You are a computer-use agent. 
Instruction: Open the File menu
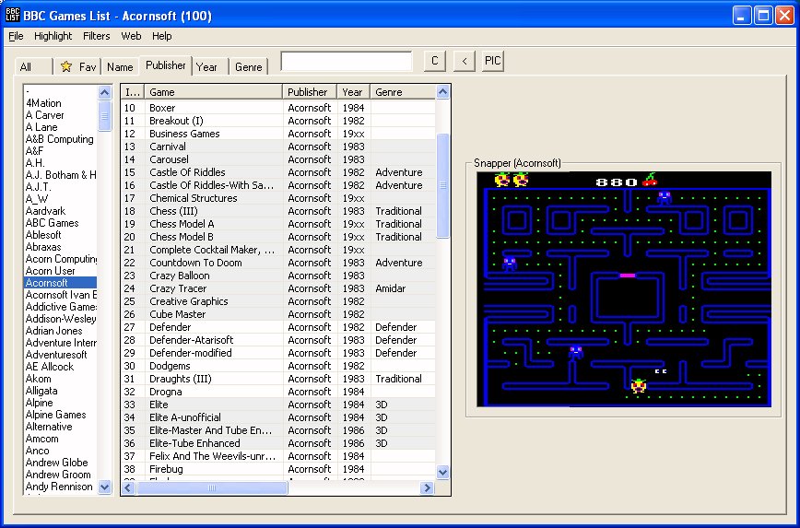point(16,36)
